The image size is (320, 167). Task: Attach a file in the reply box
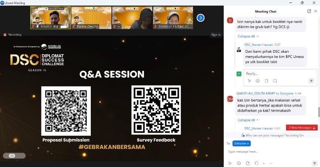[x=266, y=81]
